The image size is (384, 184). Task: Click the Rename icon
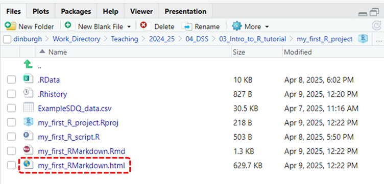coord(187,27)
